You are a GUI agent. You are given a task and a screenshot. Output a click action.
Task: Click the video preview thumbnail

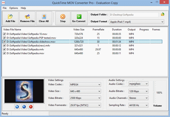tap(24, 91)
